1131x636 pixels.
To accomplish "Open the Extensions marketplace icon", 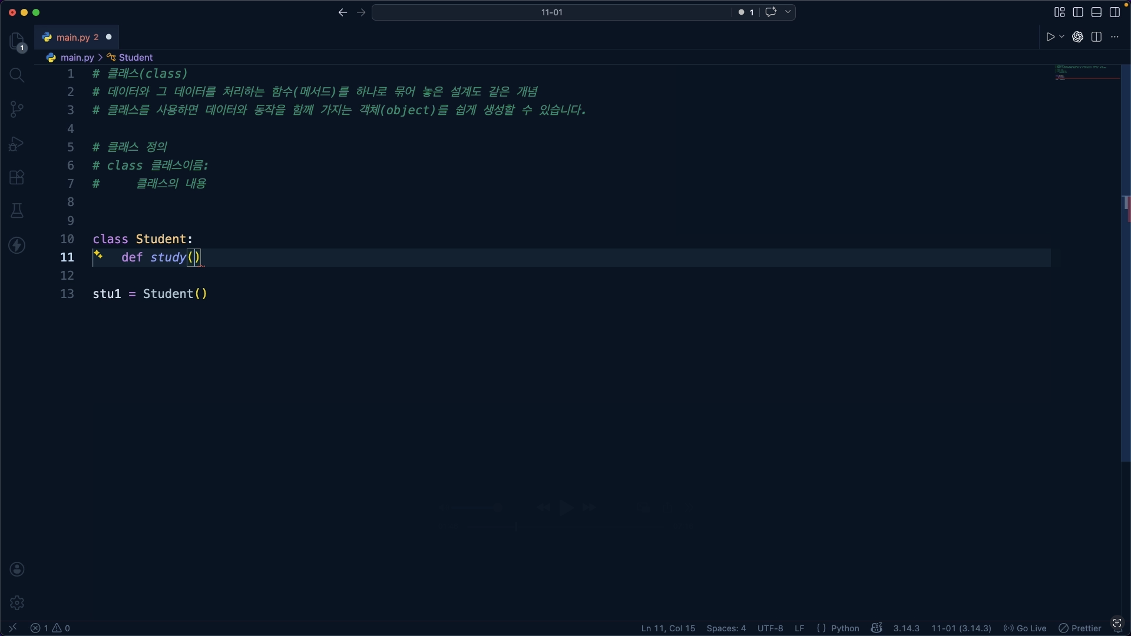I will [16, 177].
